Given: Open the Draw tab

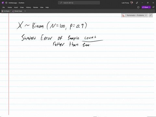Looking at the screenshot, I should 22,7.
